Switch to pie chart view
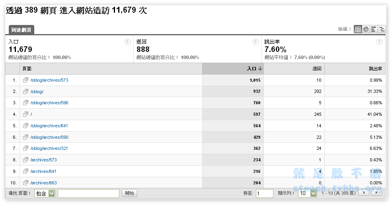 [366, 29]
